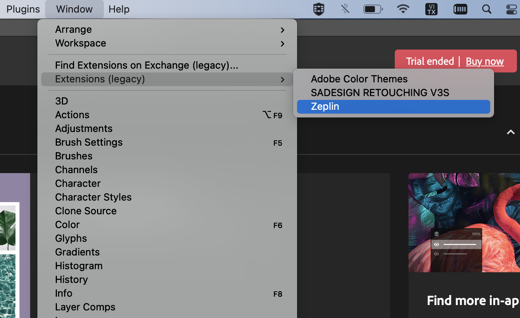The height and width of the screenshot is (318, 520).
Task: Click the memory chip icon in the menu bar
Action: click(460, 9)
